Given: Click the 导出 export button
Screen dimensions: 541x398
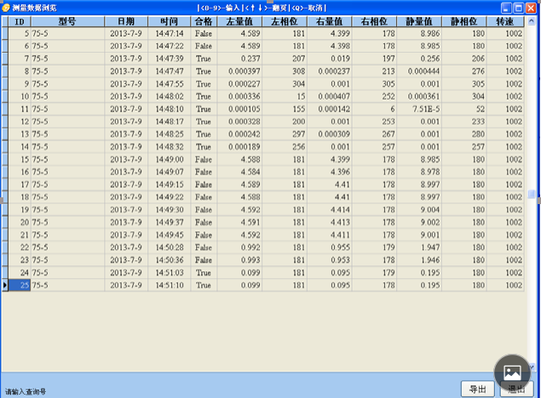Looking at the screenshot, I should coord(477,389).
